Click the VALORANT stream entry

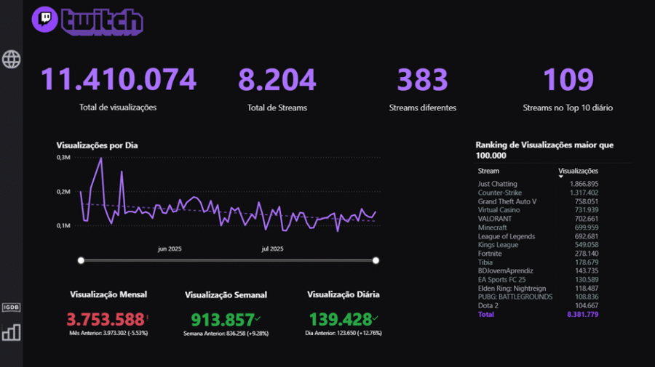coord(495,219)
